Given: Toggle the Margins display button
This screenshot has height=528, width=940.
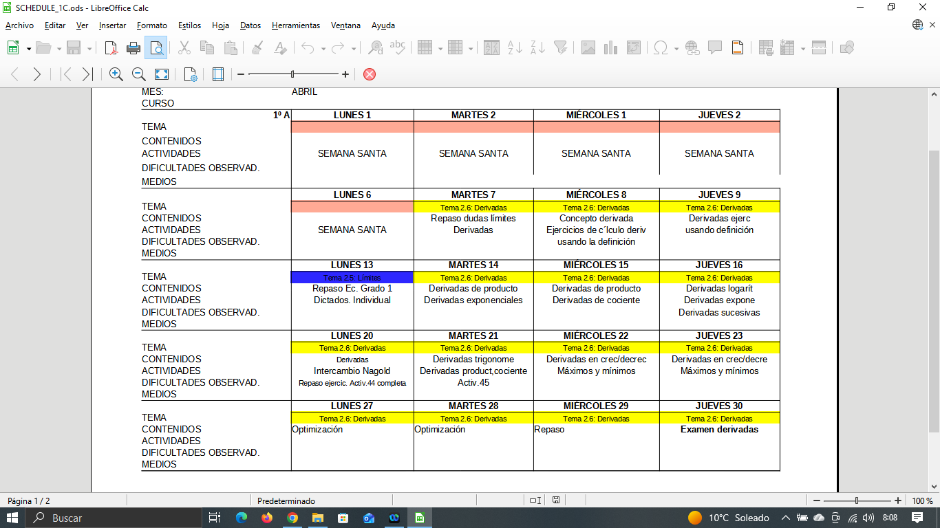Looking at the screenshot, I should pos(218,74).
